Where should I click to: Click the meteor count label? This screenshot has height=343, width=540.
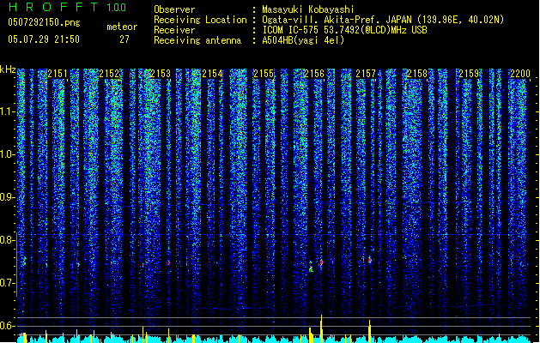[122, 27]
